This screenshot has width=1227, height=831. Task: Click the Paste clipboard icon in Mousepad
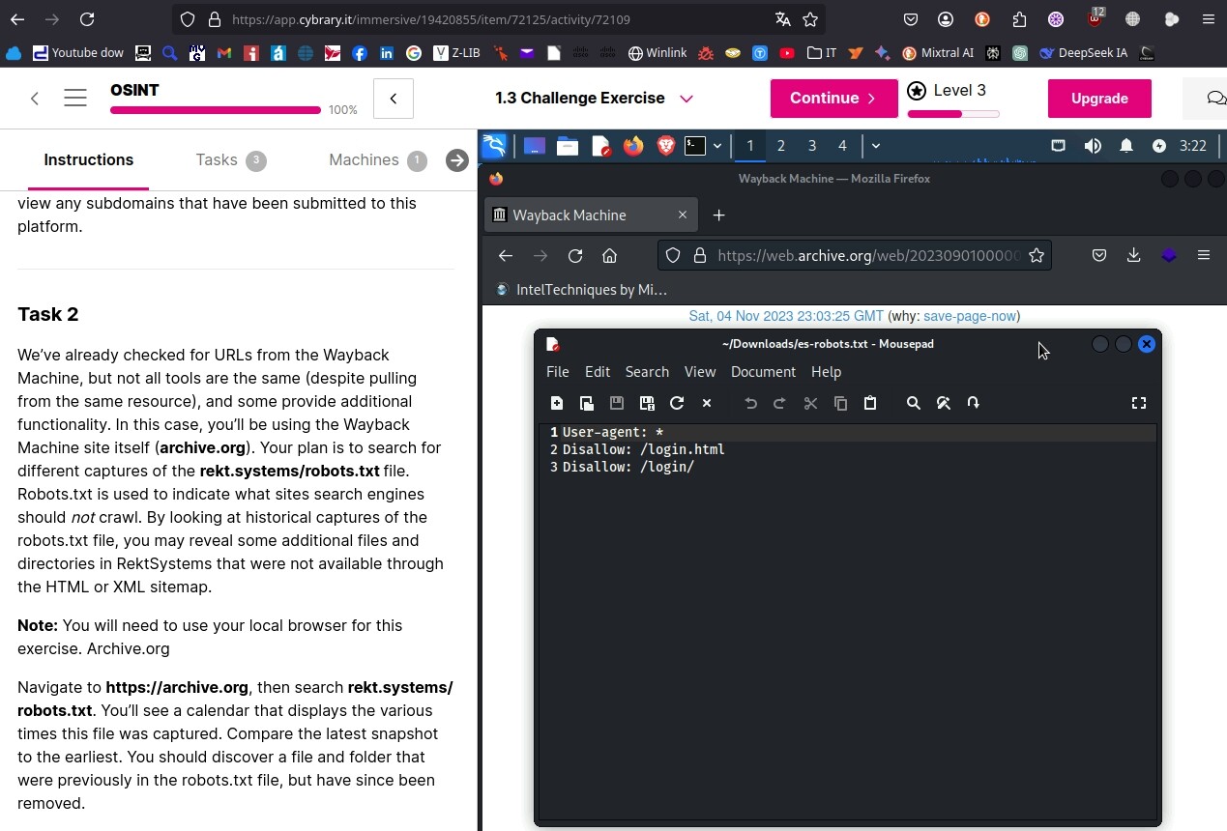(x=870, y=403)
